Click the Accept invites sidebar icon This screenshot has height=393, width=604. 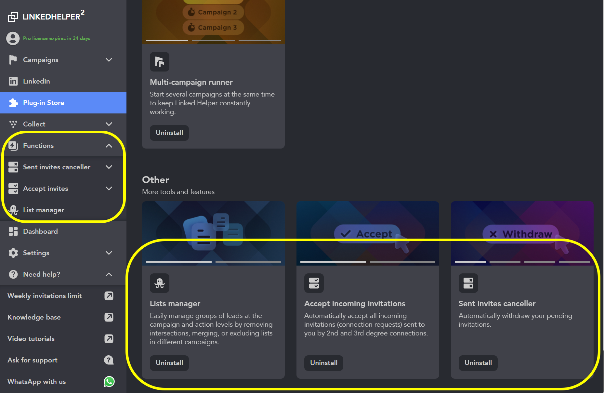pos(13,189)
